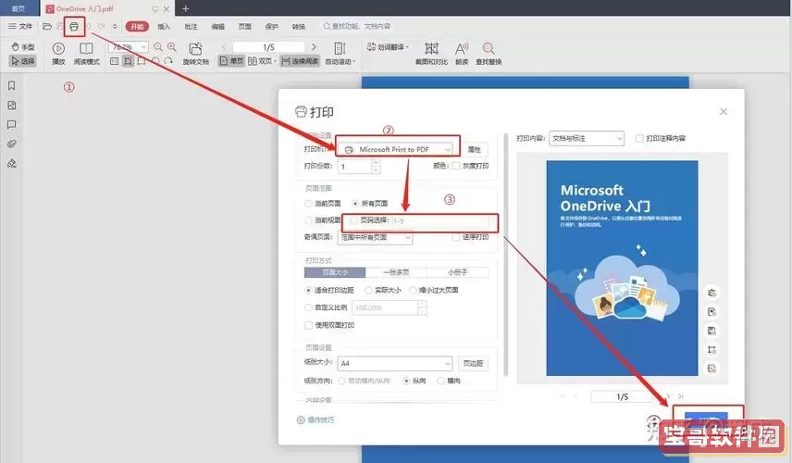The image size is (792, 463).
Task: Enable the 逆序打印 reverse order checkbox
Action: coord(456,237)
